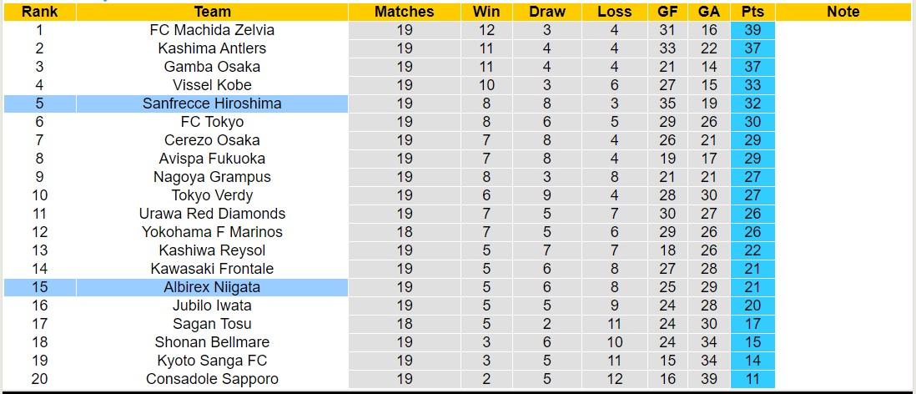The image size is (916, 394).
Task: Click on Kashima Antlers team name
Action: tap(212, 48)
